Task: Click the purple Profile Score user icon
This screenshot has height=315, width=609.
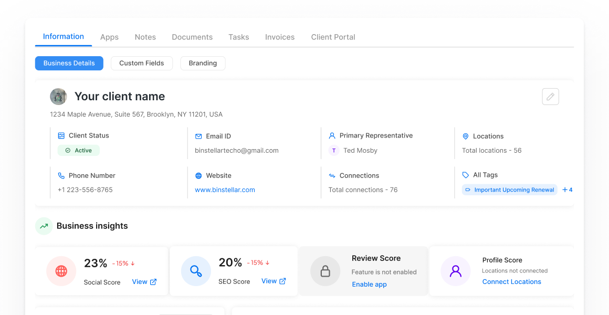Action: [456, 271]
